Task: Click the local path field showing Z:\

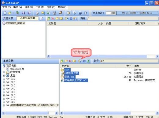Action: pyautogui.click(x=129, y=61)
